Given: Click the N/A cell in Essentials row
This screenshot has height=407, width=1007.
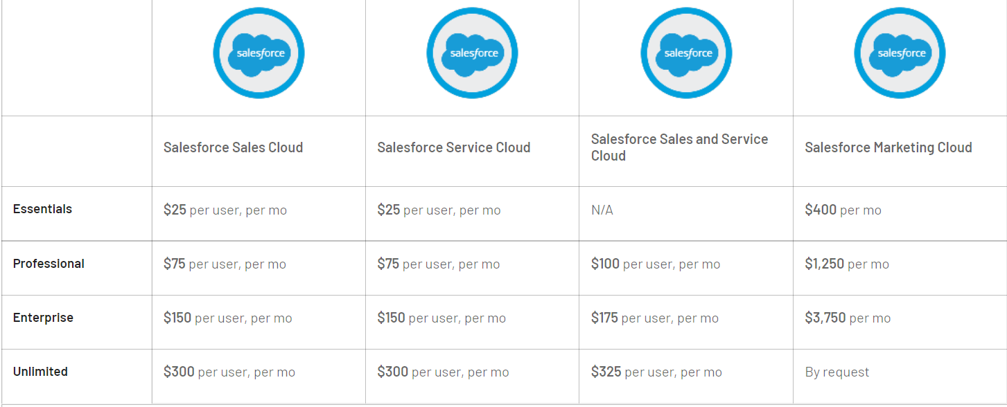Looking at the screenshot, I should tap(602, 210).
